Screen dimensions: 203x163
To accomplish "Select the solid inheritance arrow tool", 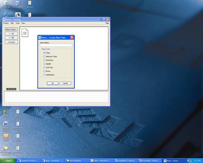I will coord(11,38).
